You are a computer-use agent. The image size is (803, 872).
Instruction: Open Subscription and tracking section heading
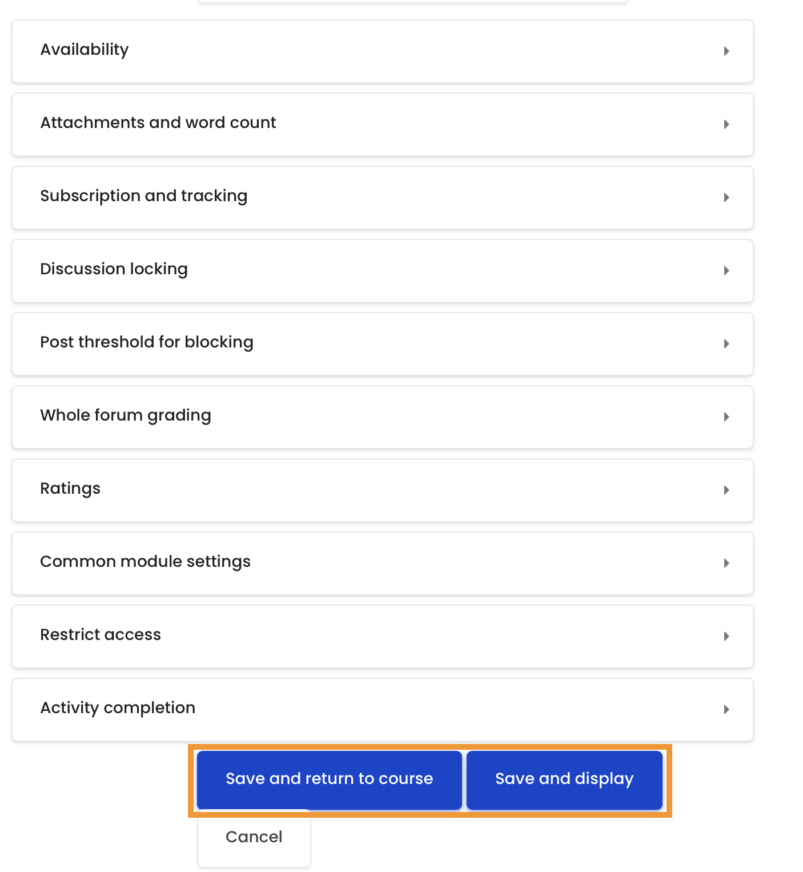click(x=144, y=196)
